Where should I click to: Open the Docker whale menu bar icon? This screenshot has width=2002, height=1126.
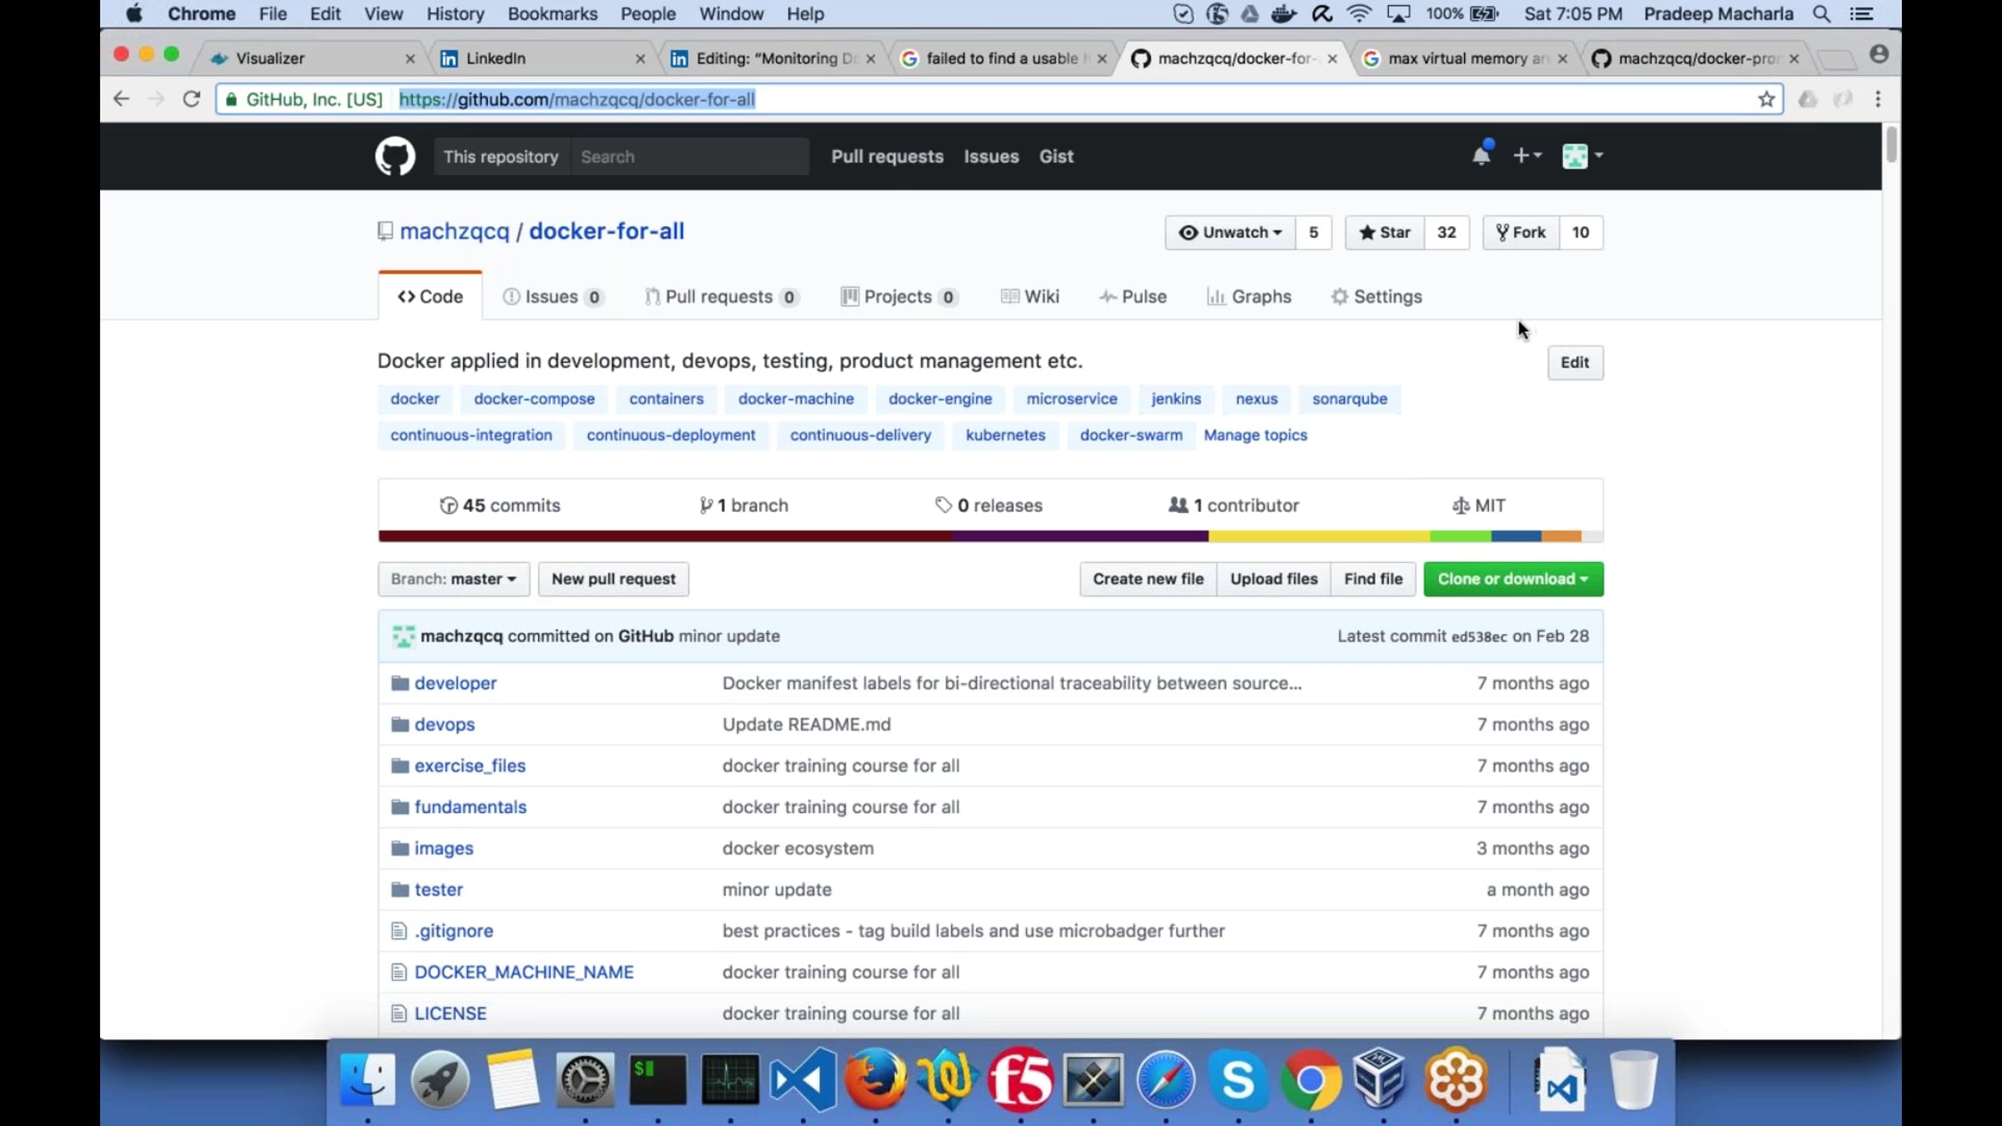(x=1284, y=14)
